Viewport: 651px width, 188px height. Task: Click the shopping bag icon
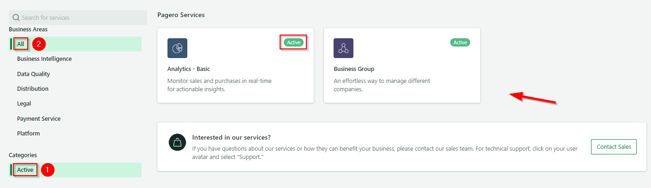(x=177, y=143)
